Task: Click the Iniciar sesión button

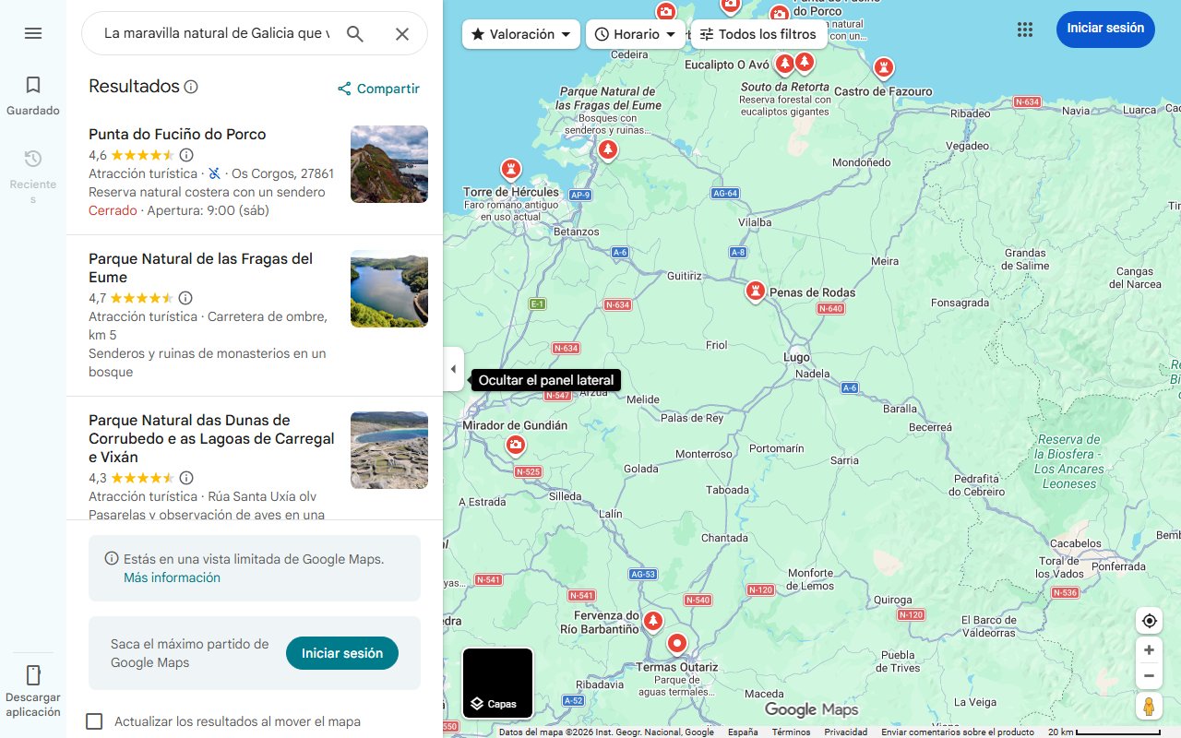Action: tap(1104, 29)
